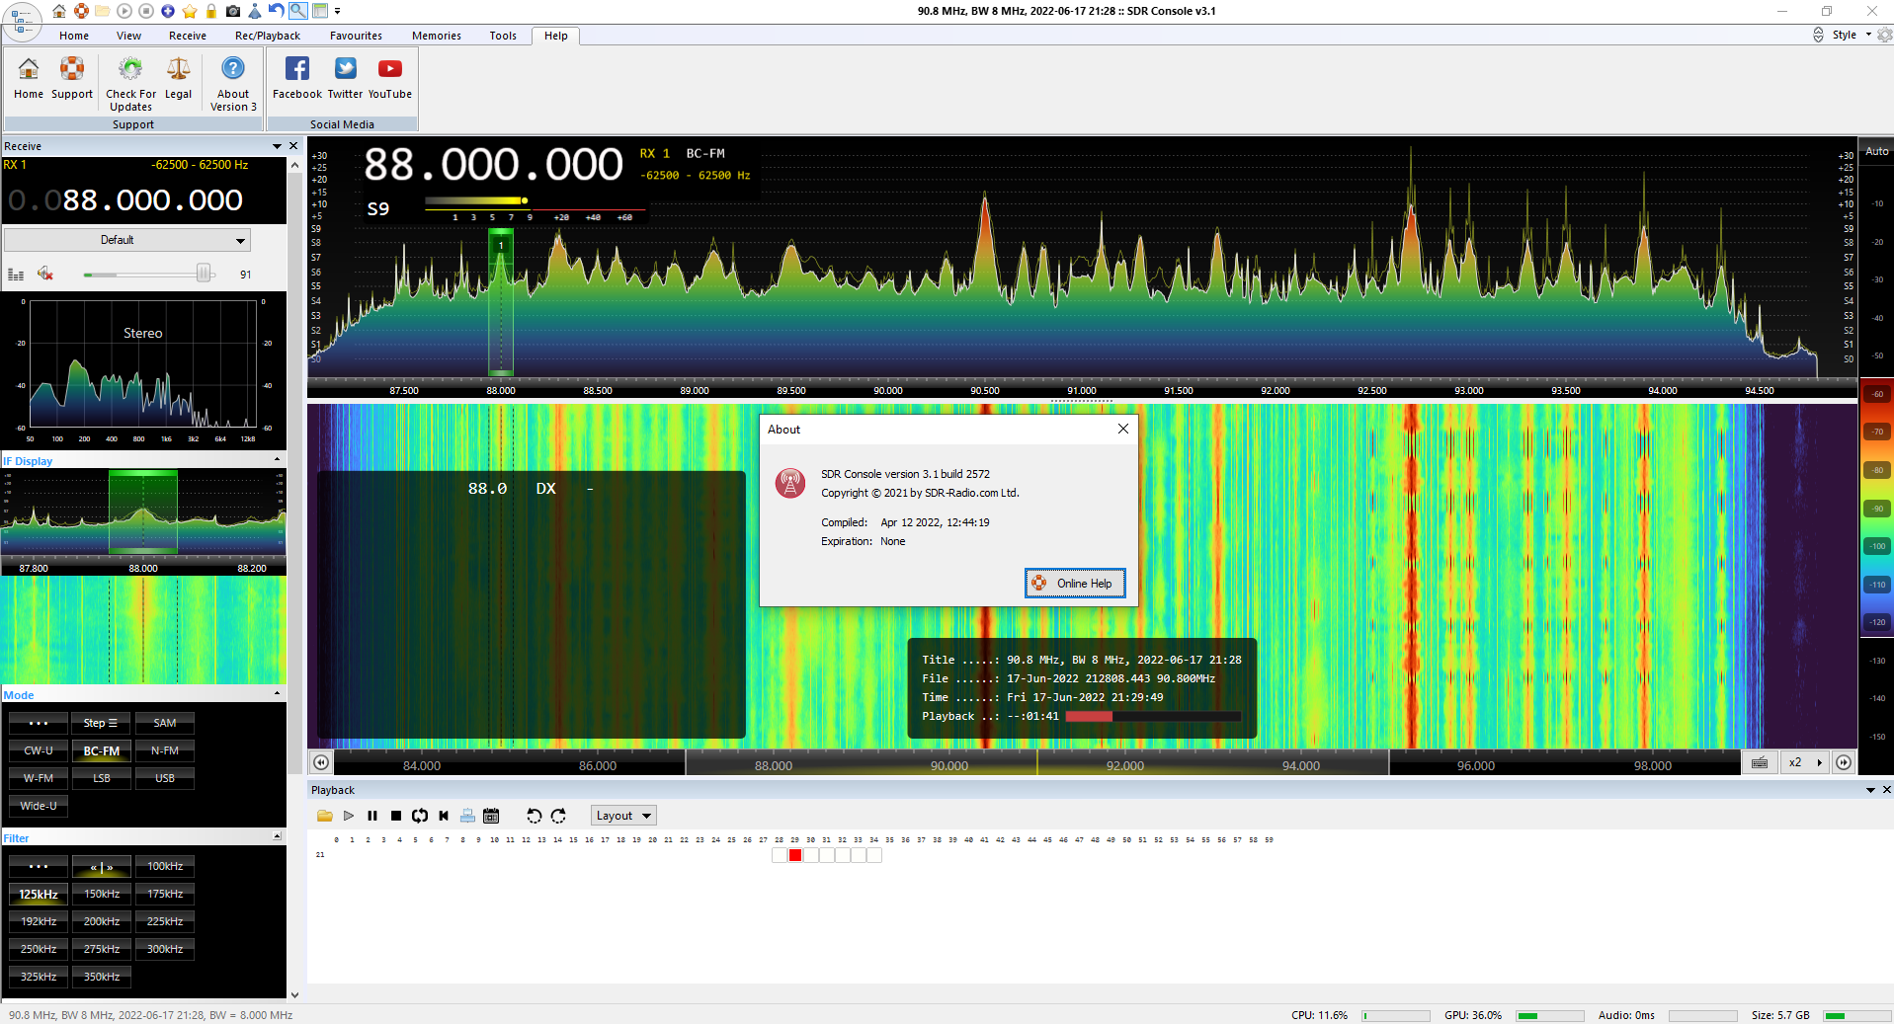Open recording file with folder icon
1894x1024 pixels.
324,816
